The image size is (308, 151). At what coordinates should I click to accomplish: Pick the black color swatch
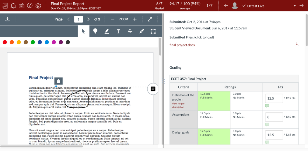[68, 42]
